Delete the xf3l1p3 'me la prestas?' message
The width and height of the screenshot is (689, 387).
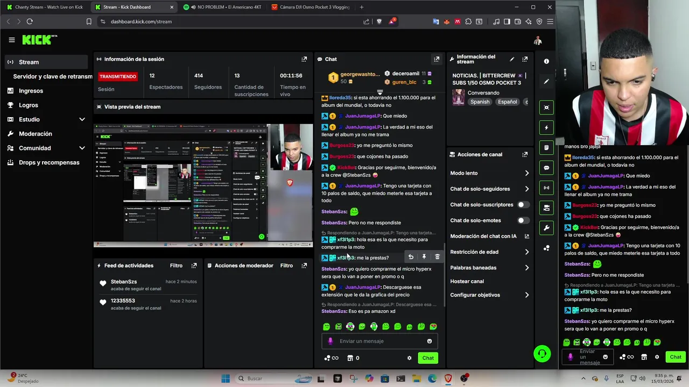click(x=437, y=257)
